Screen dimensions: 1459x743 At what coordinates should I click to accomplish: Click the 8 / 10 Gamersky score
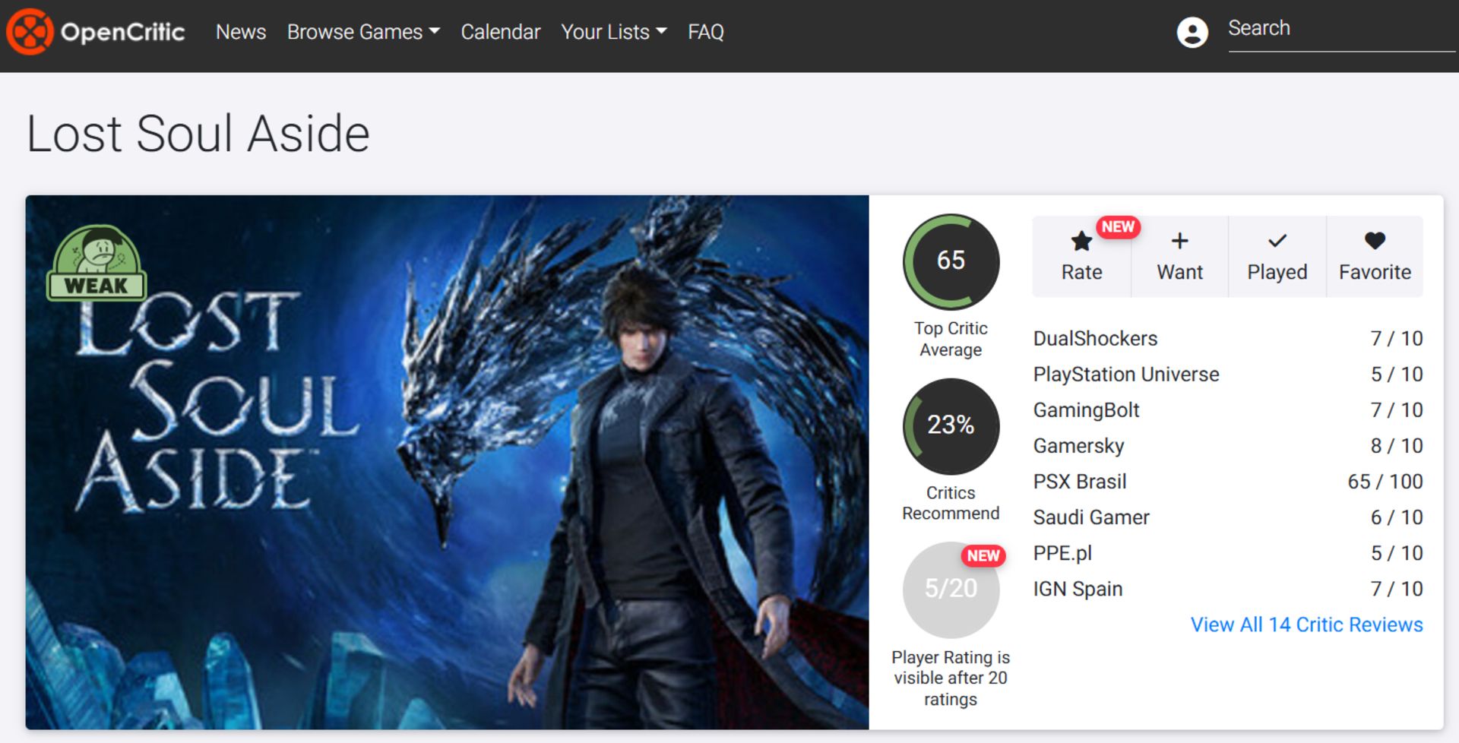pos(1397,446)
